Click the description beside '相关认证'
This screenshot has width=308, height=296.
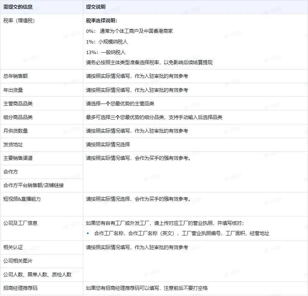click(137, 247)
